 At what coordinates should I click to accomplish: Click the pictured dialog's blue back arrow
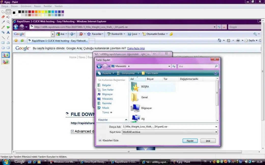point(99,66)
